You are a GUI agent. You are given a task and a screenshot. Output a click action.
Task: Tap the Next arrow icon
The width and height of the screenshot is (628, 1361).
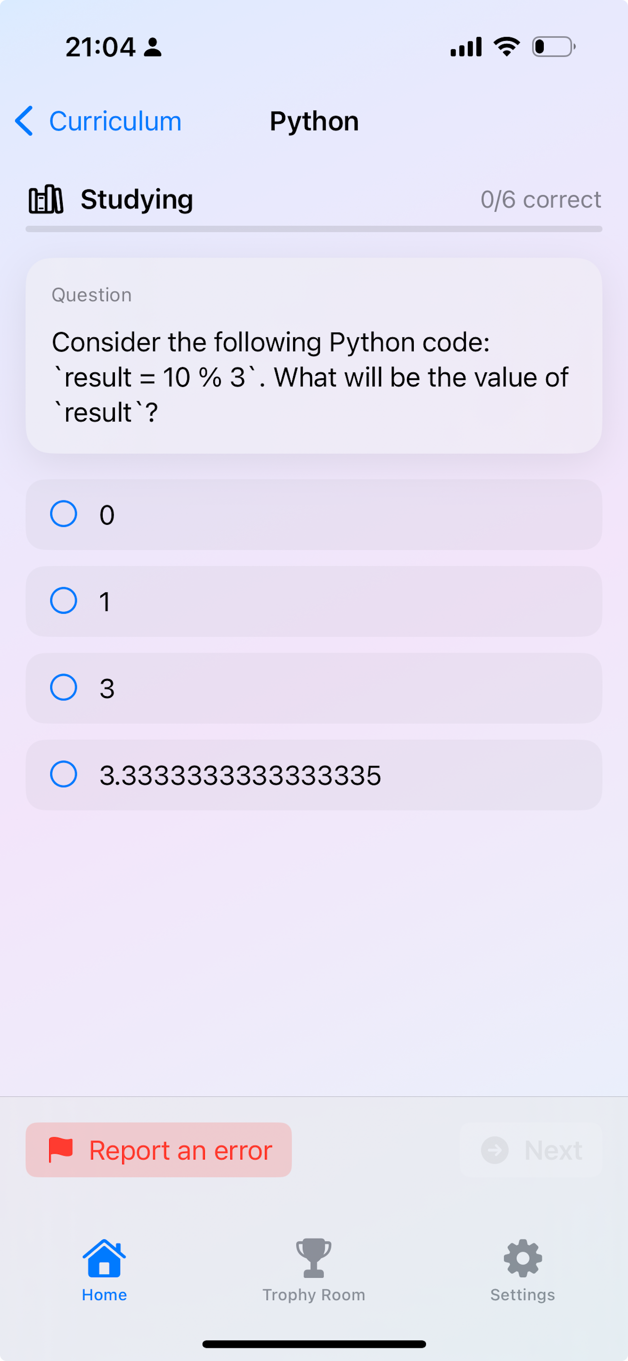[495, 1150]
